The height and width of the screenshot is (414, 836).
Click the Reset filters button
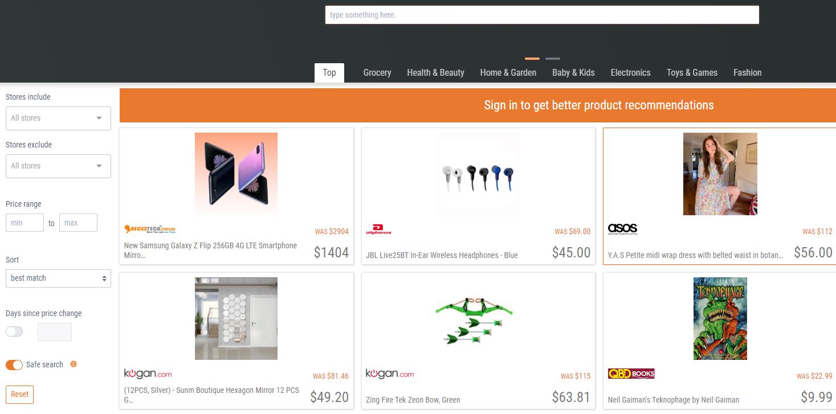(x=19, y=394)
